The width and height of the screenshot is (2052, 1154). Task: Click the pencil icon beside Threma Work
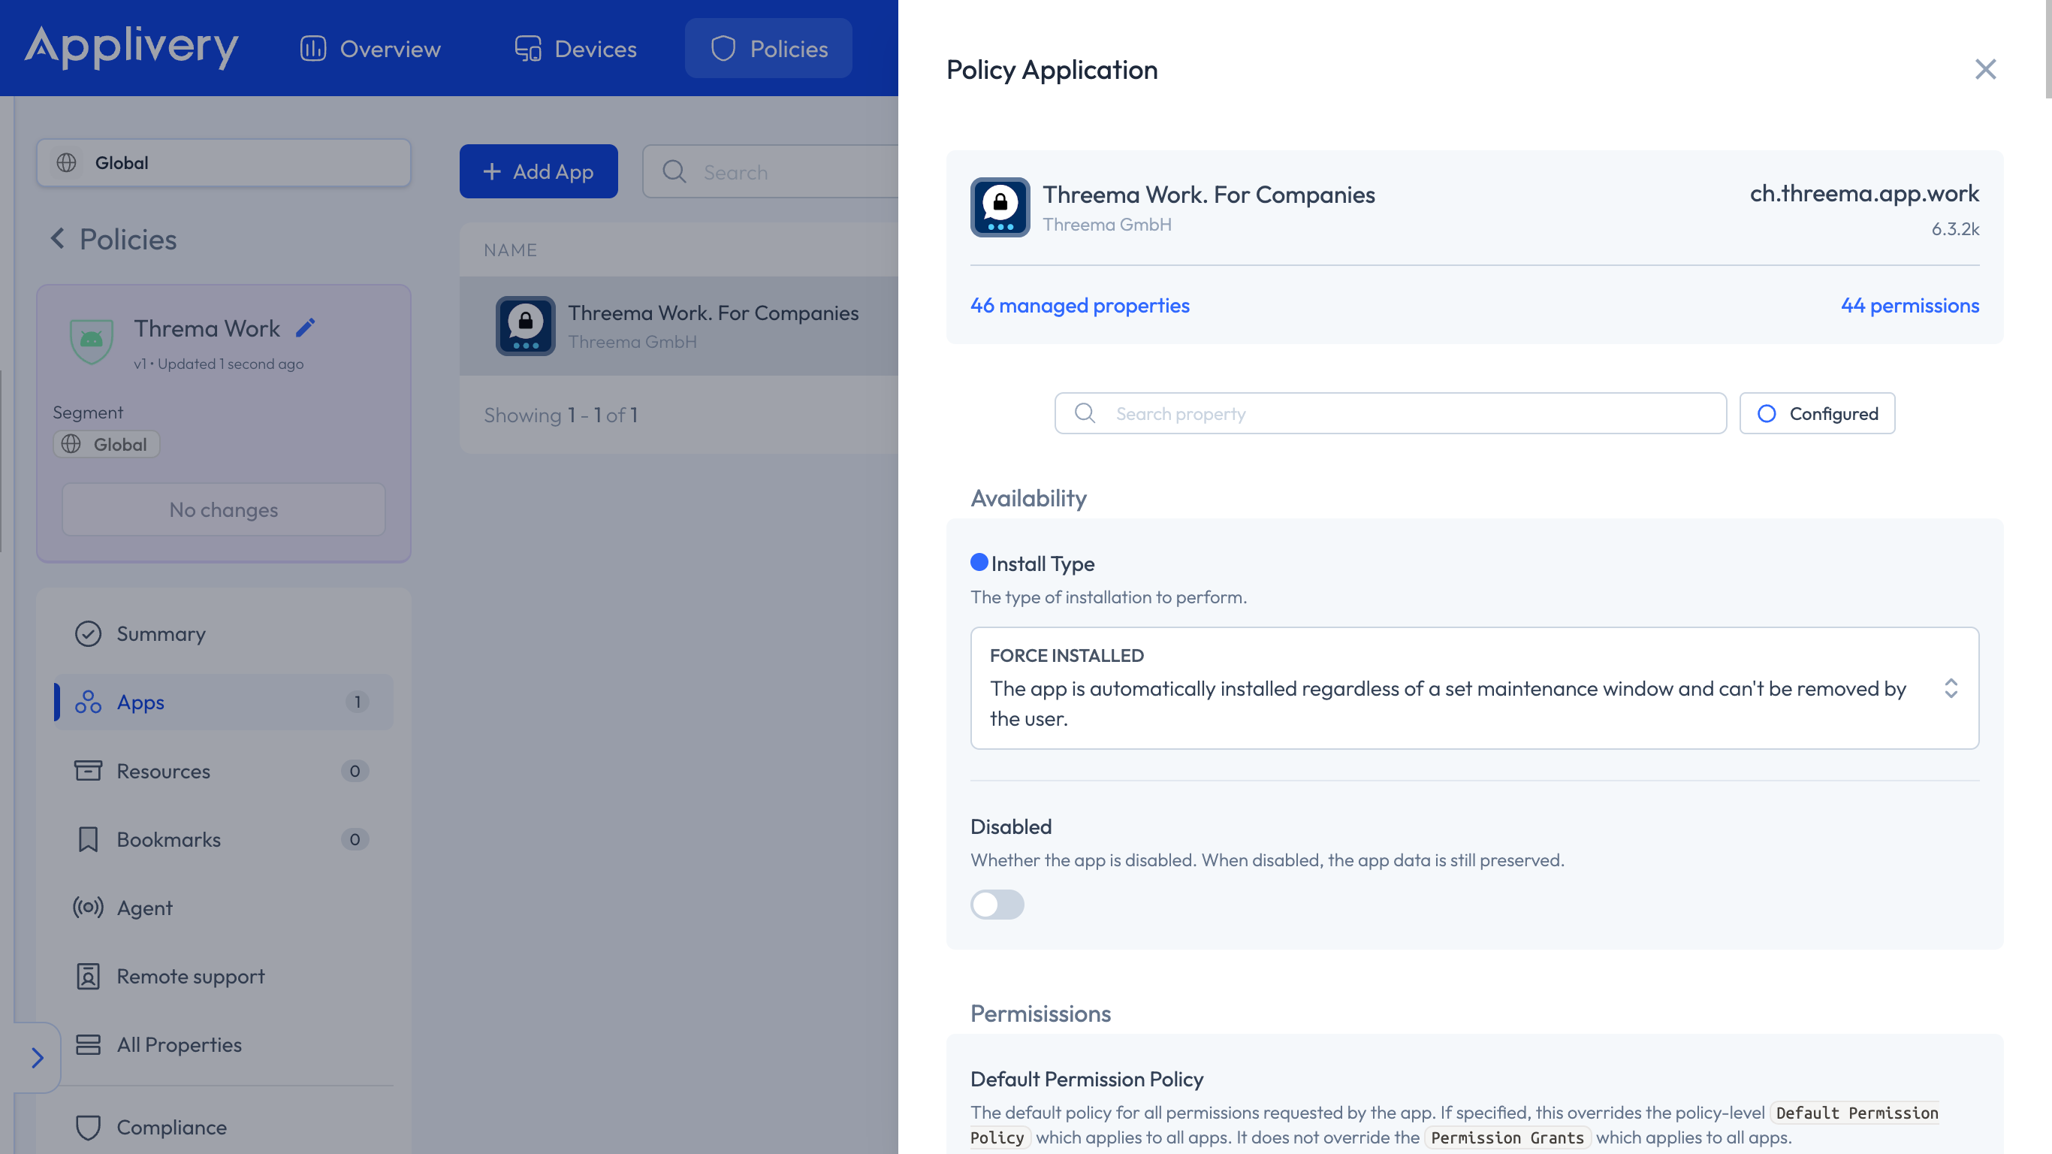point(306,328)
